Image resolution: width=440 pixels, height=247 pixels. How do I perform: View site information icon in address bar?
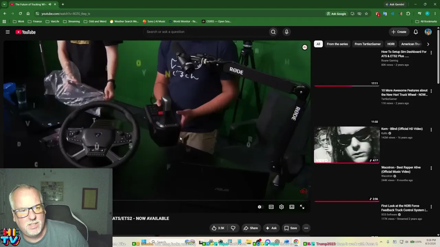[37, 14]
